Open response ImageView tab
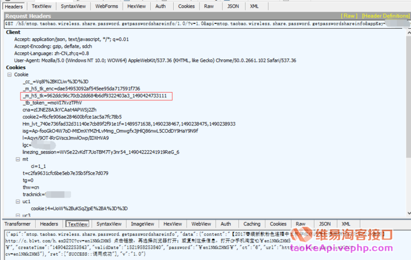The image size is (411, 260). point(142,224)
